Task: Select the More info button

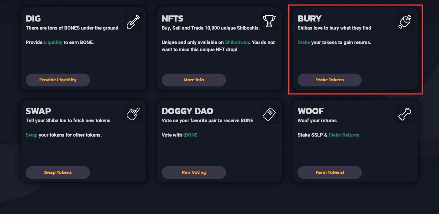Action: [194, 80]
